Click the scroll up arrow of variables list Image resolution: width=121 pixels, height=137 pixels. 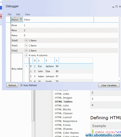[x=119, y=18]
